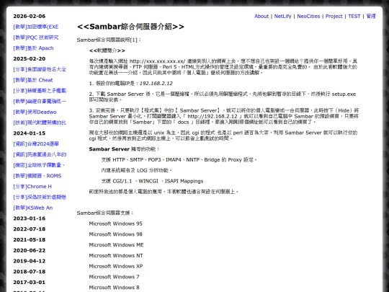Expand the 2019-04-12 date entry
The width and height of the screenshot is (389, 292).
(30, 261)
